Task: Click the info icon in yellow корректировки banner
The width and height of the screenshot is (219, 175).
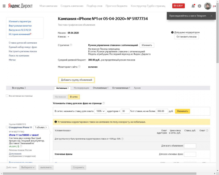Action: [x=55, y=122]
